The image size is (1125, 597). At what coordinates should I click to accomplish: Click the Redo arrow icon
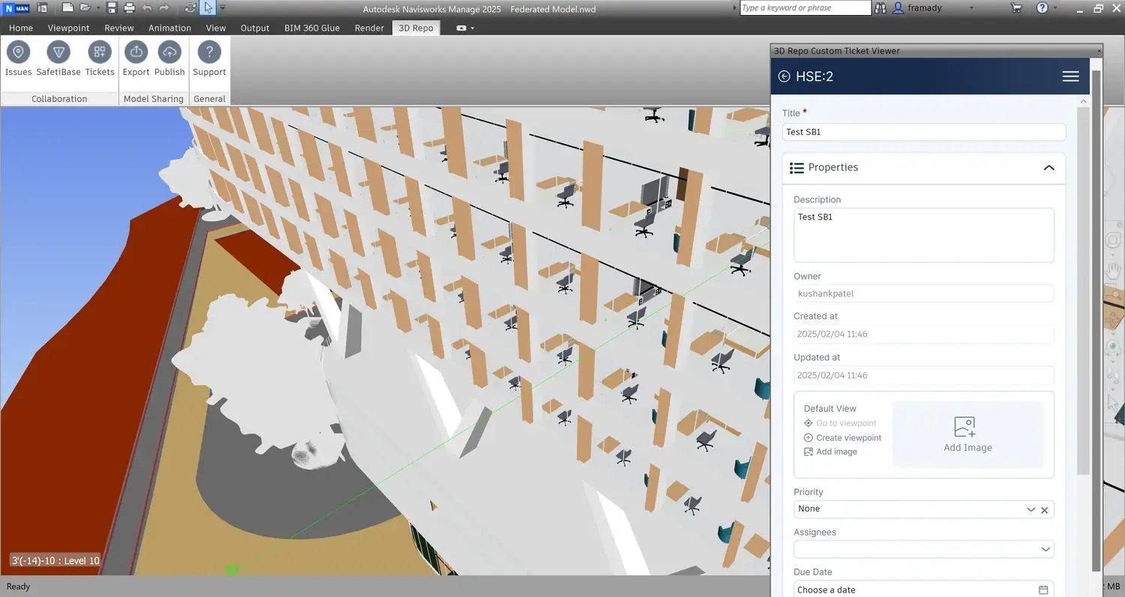[x=164, y=7]
